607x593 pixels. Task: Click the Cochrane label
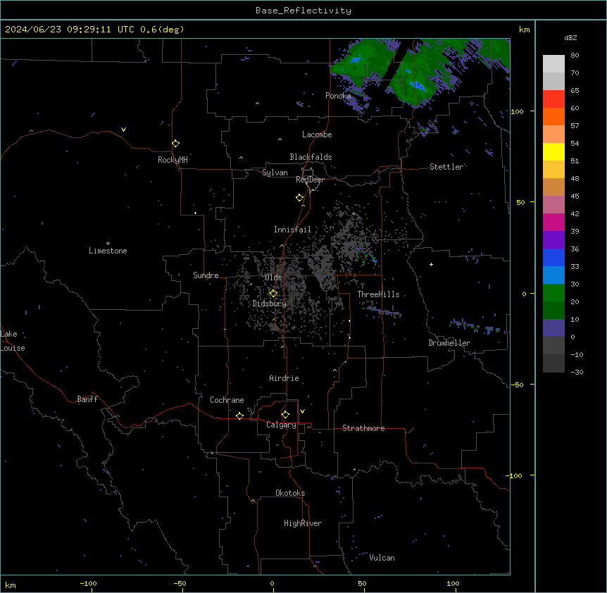227,400
